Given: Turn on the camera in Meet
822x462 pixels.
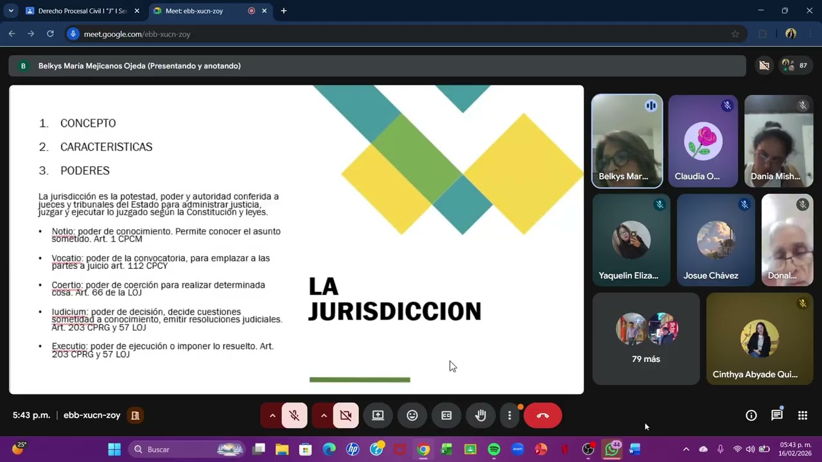Looking at the screenshot, I should pyautogui.click(x=345, y=415).
